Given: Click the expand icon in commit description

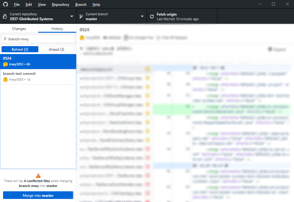Looking at the screenshot, I should tap(270, 49).
